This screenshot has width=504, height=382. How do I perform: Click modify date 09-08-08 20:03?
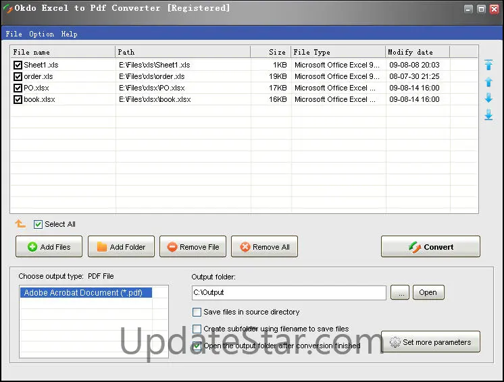pos(414,65)
